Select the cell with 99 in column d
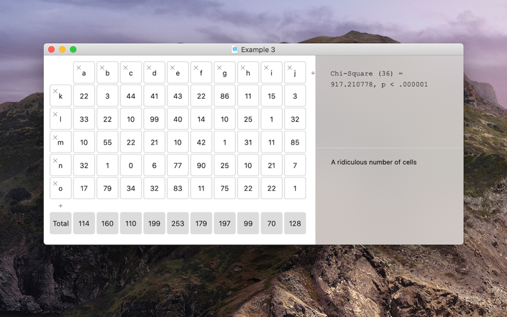Image resolution: width=507 pixels, height=317 pixels. pos(154,119)
